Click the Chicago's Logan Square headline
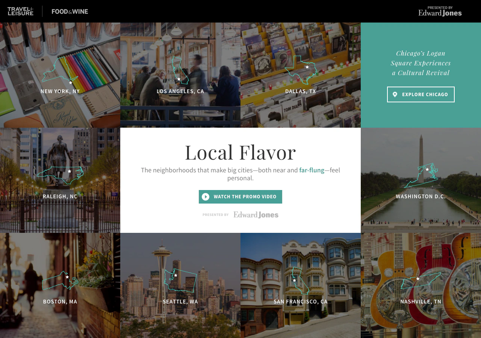This screenshot has height=338, width=481. point(421,63)
